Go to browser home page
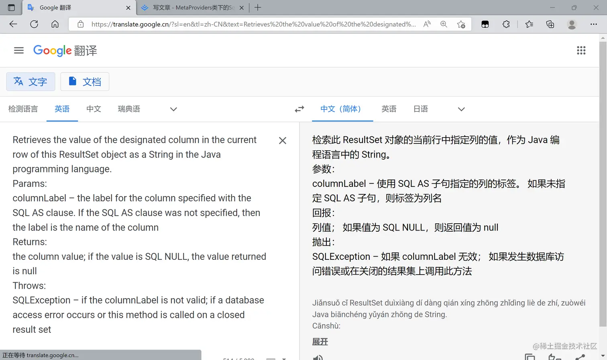The width and height of the screenshot is (607, 360). (55, 24)
